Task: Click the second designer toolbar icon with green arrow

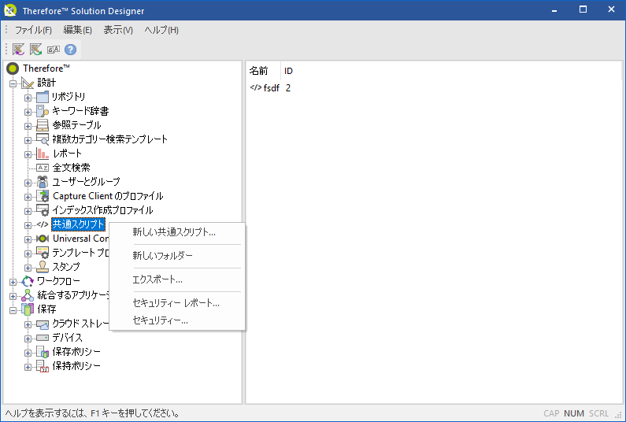Action: [x=35, y=50]
